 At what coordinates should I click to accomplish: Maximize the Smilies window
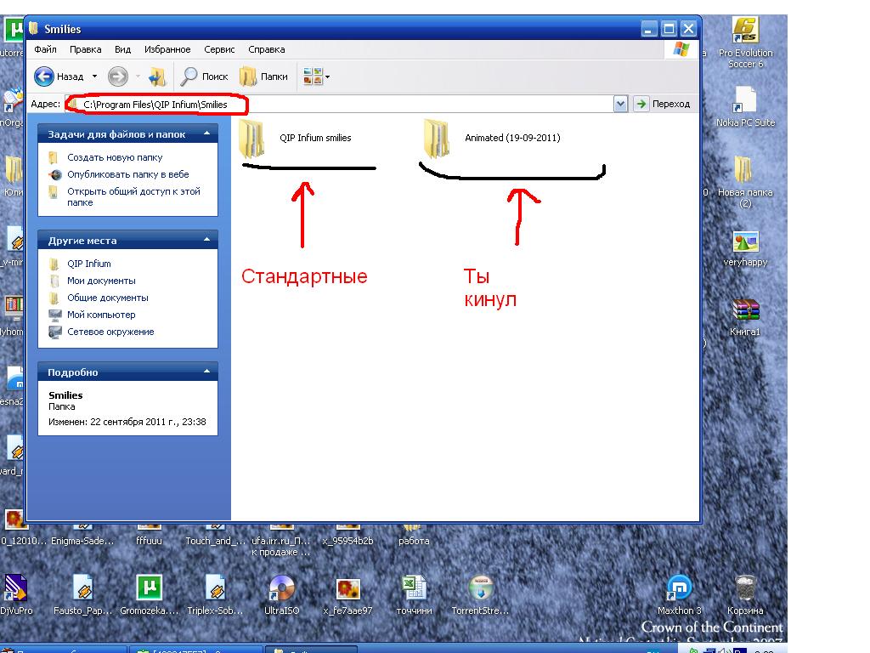tap(669, 28)
